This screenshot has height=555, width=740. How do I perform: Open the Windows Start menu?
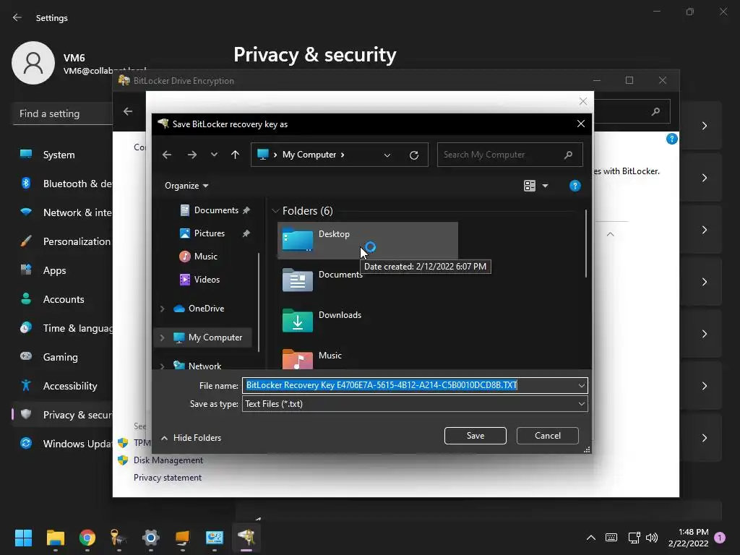coord(23,538)
